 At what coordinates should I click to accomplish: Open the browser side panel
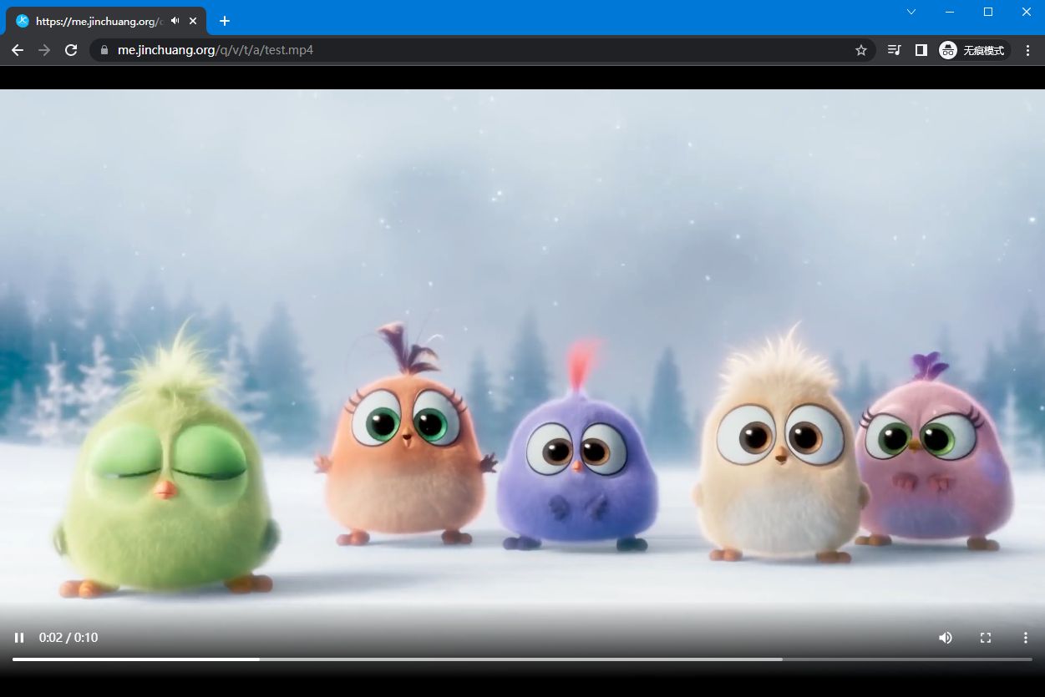click(x=921, y=50)
